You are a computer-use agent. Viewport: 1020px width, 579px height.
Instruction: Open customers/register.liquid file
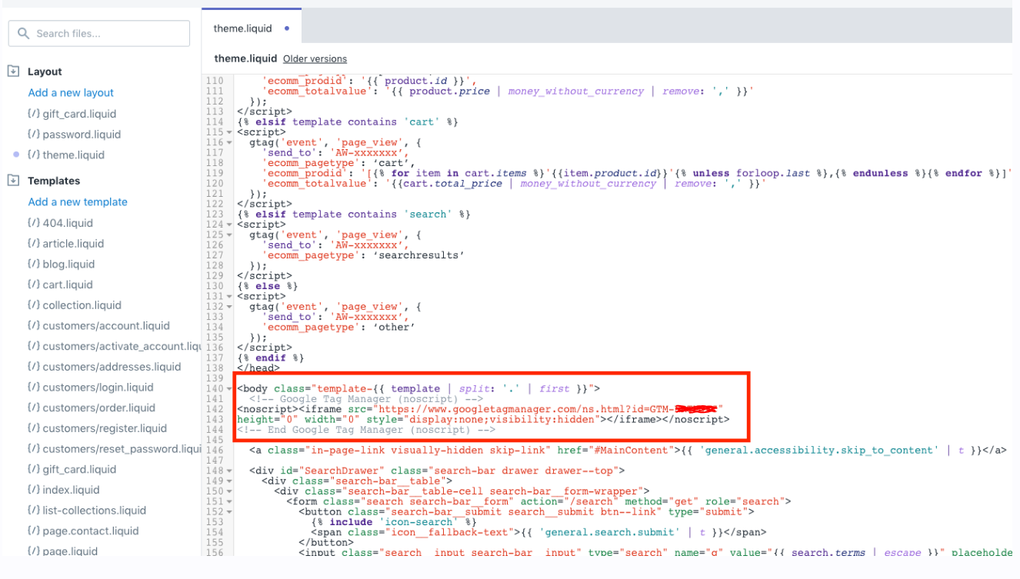[x=105, y=428]
